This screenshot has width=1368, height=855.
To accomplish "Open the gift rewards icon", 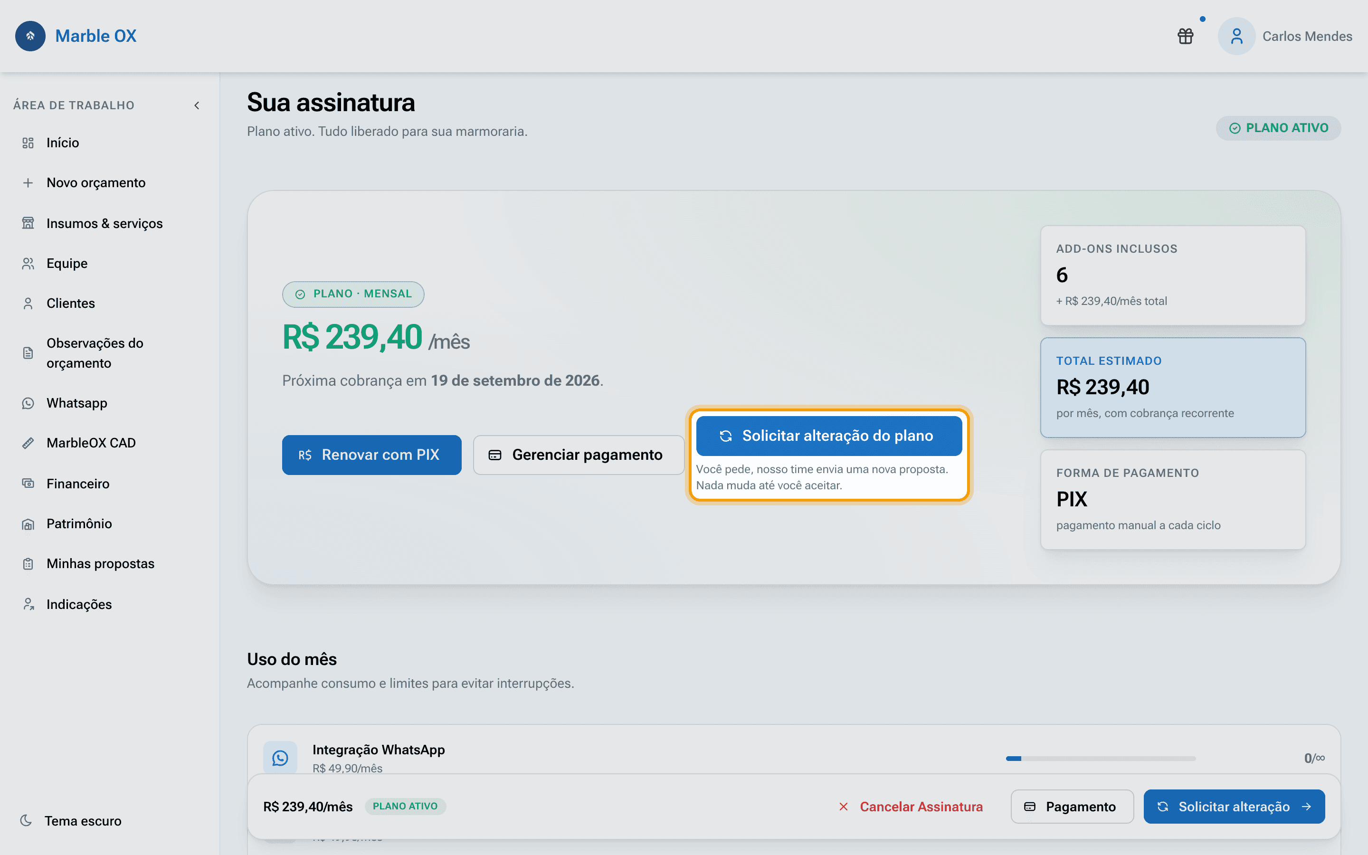I will [1185, 36].
